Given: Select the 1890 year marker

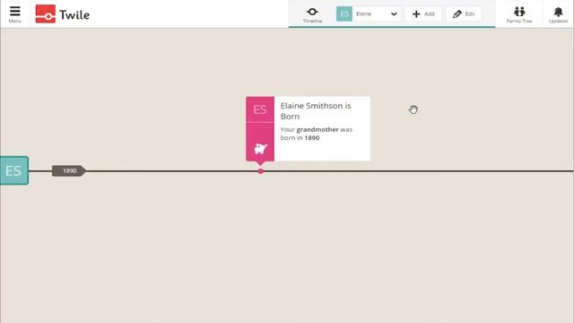Looking at the screenshot, I should click(69, 170).
